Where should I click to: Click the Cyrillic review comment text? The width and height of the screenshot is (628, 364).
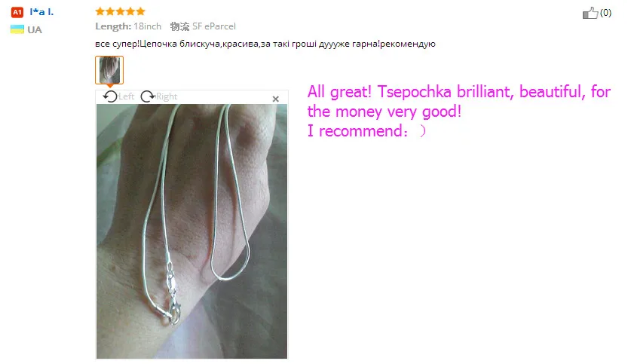point(265,44)
